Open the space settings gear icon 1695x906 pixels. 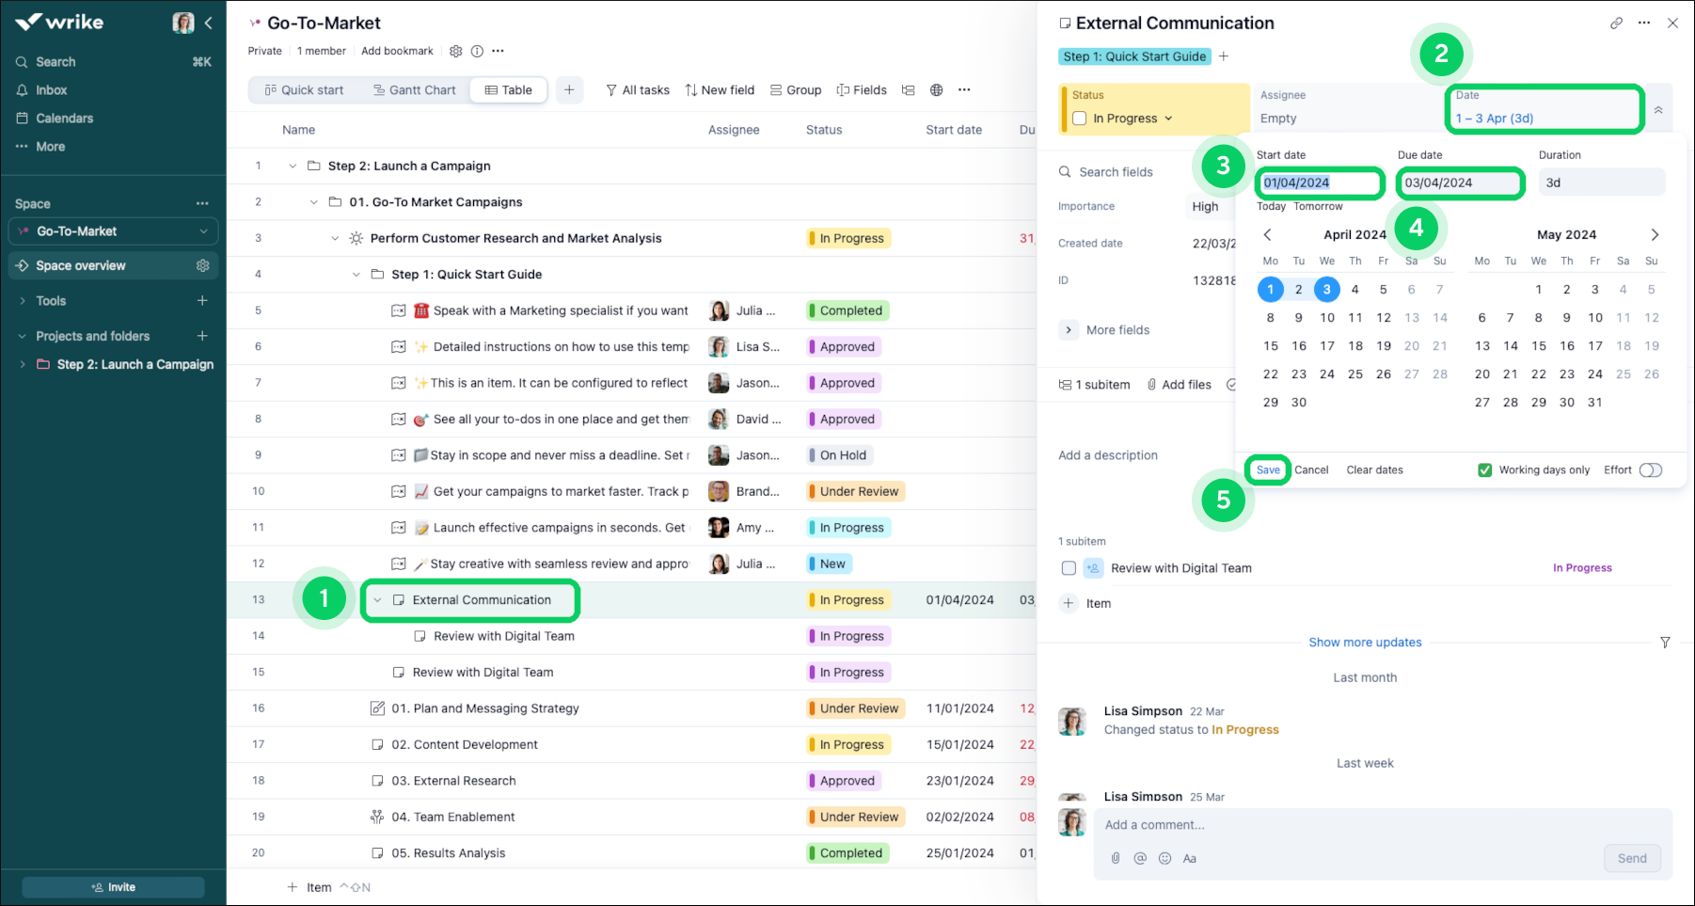pos(202,266)
